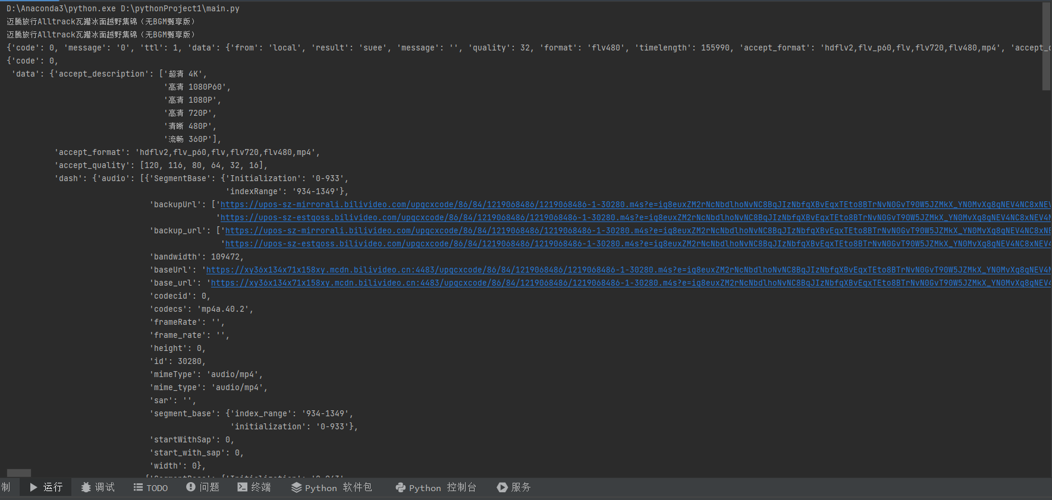
Task: Click the 'id': 30280 line
Action: pos(177,362)
